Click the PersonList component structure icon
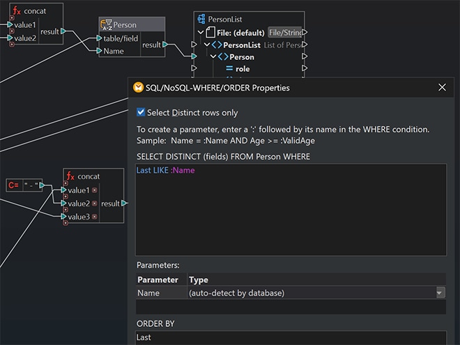The height and width of the screenshot is (345, 460). pyautogui.click(x=201, y=19)
